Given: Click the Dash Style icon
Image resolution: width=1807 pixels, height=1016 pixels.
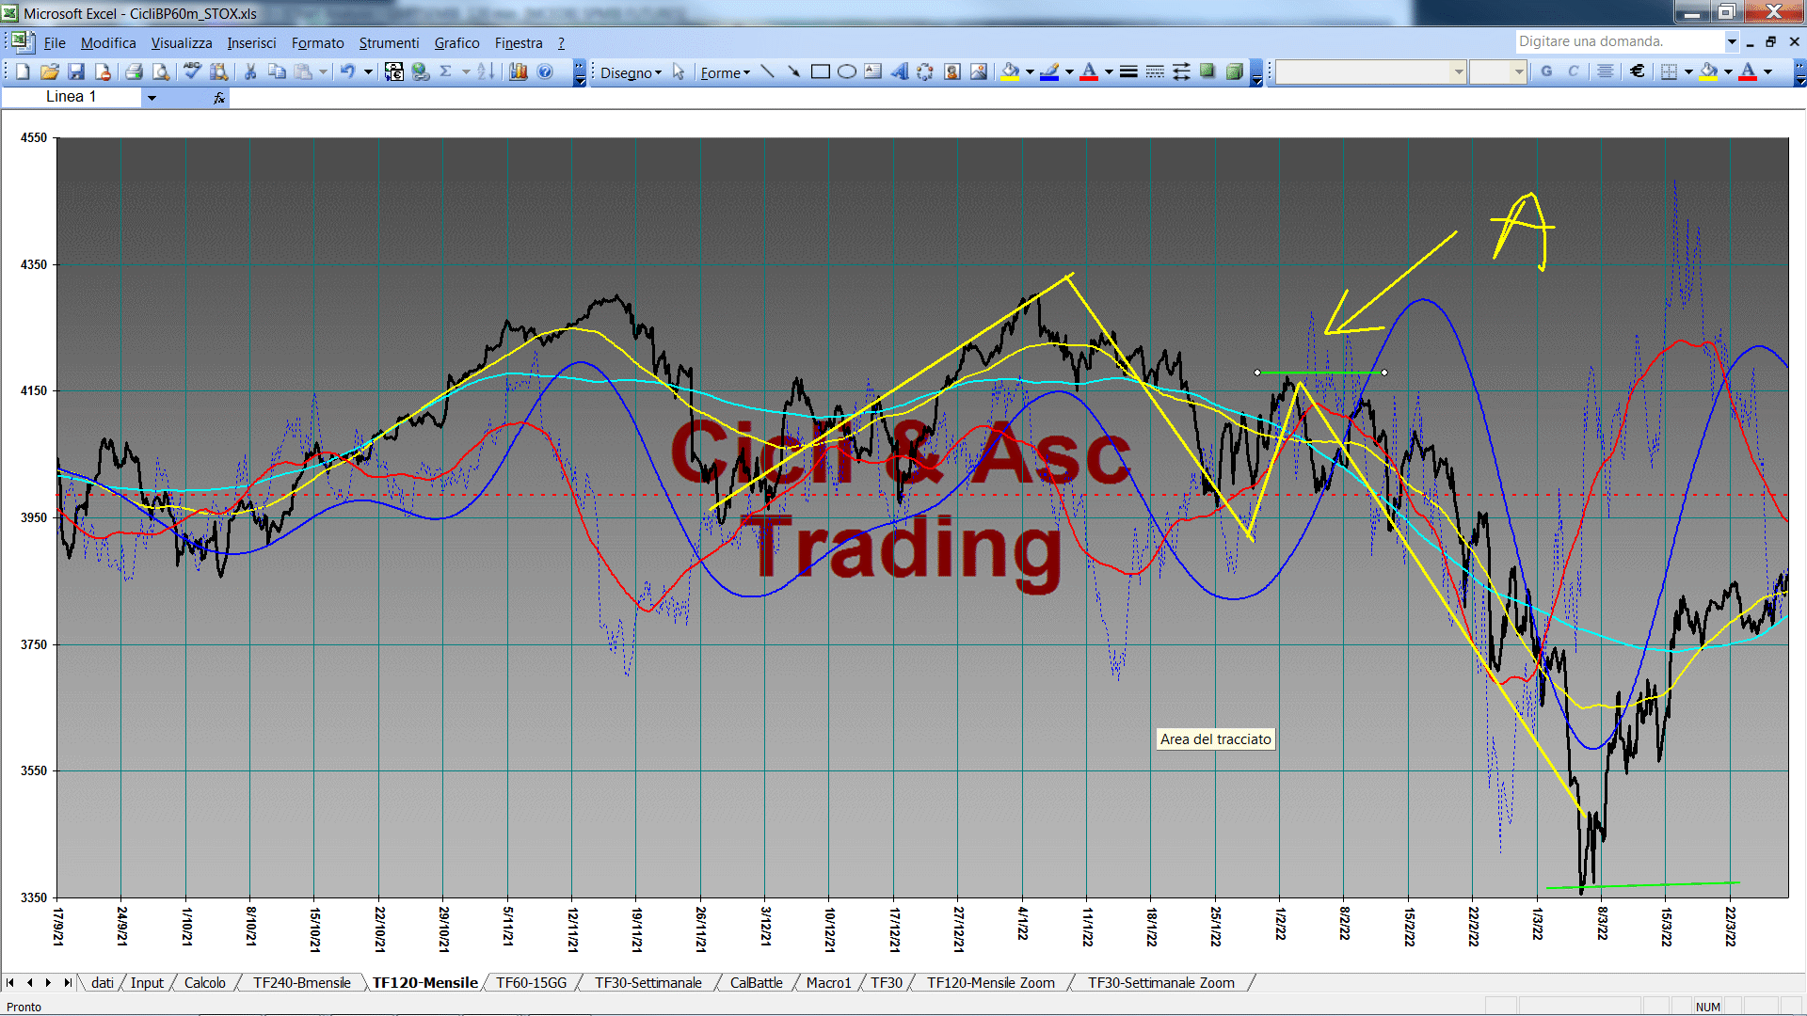Looking at the screenshot, I should (1155, 71).
